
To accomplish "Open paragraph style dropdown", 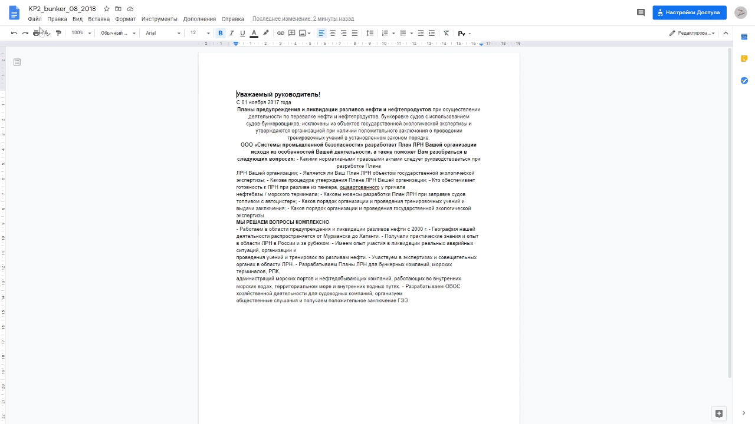I will pos(118,33).
